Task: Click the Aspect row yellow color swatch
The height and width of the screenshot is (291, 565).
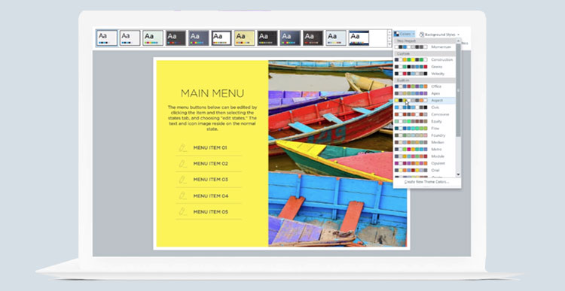Action: click(x=396, y=100)
